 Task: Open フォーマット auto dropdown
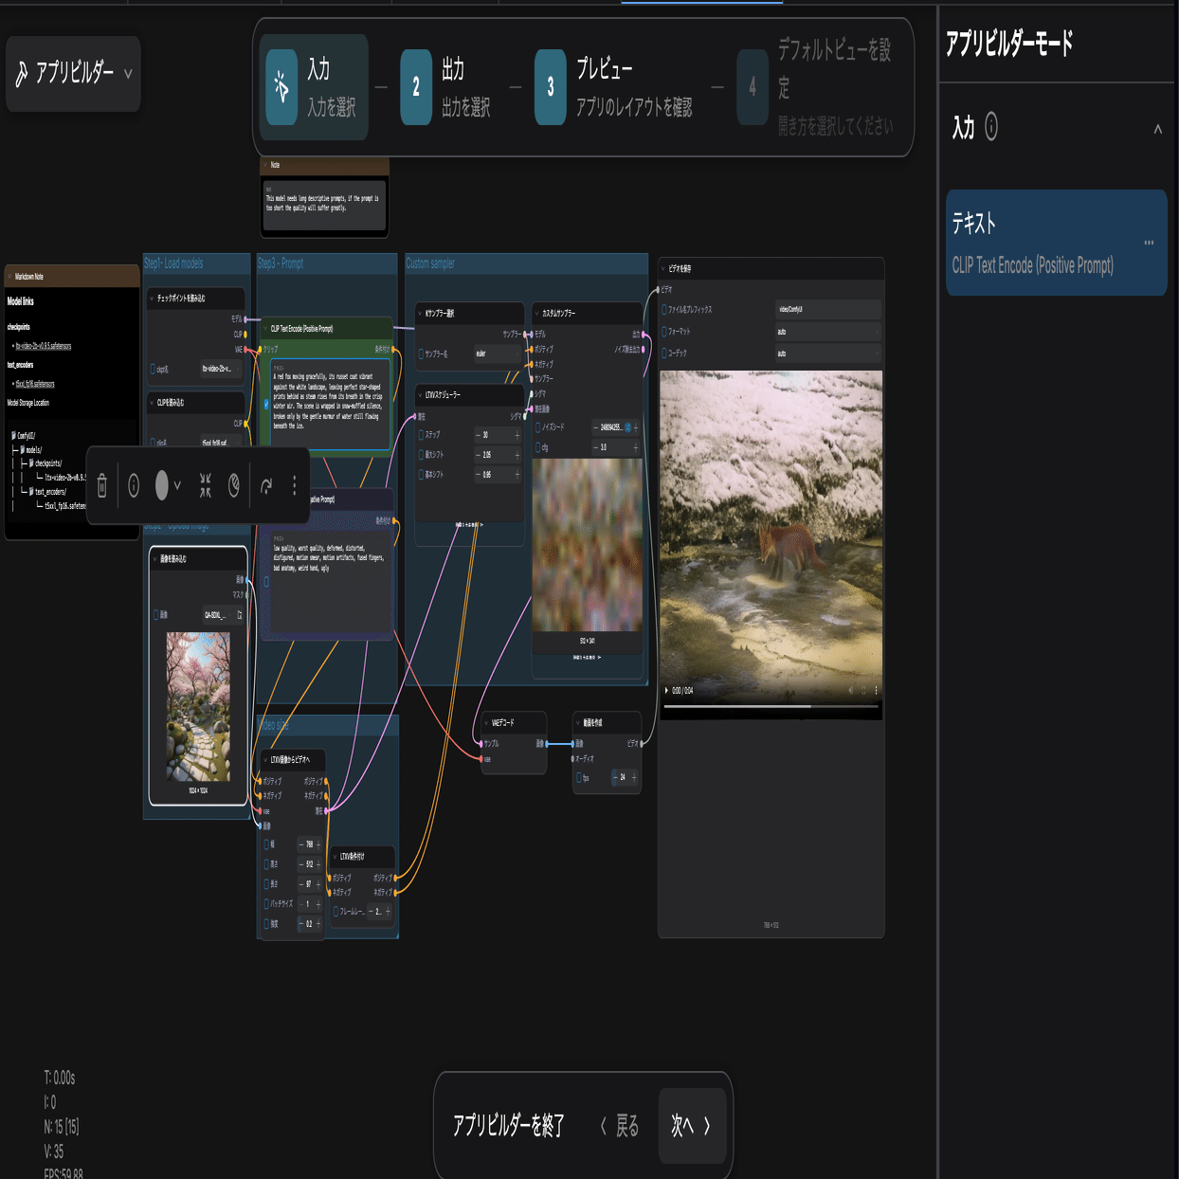point(828,332)
